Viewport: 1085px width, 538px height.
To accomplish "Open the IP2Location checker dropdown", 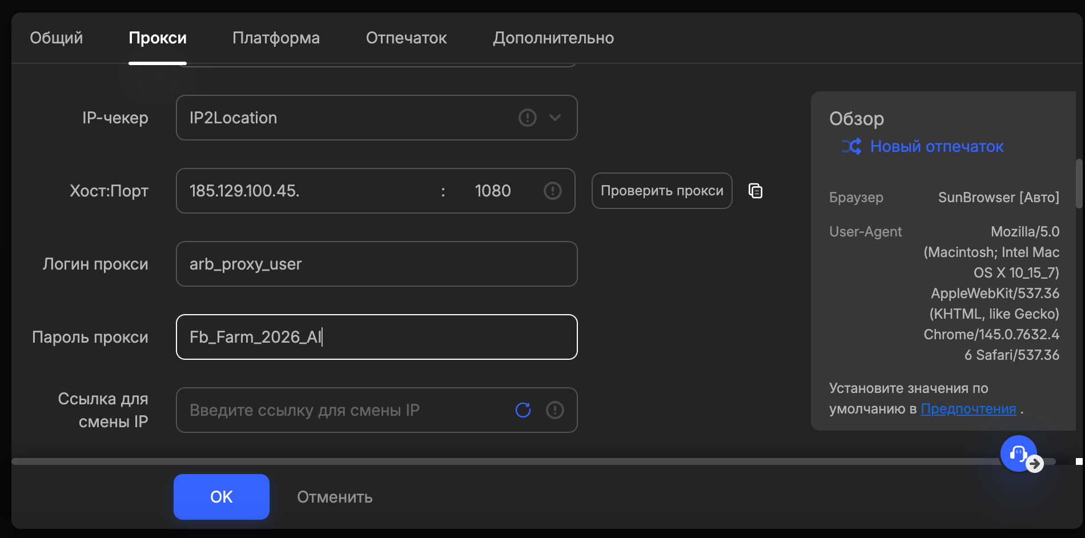I will pos(553,118).
